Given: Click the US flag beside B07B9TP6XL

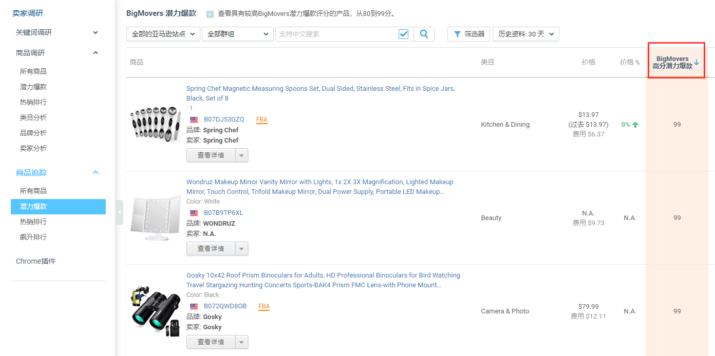Looking at the screenshot, I should (x=194, y=213).
